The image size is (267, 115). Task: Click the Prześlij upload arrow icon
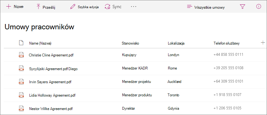[x=38, y=7]
